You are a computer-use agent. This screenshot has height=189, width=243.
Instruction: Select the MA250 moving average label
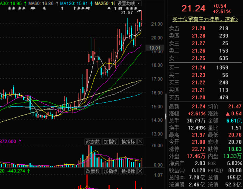(105, 3)
